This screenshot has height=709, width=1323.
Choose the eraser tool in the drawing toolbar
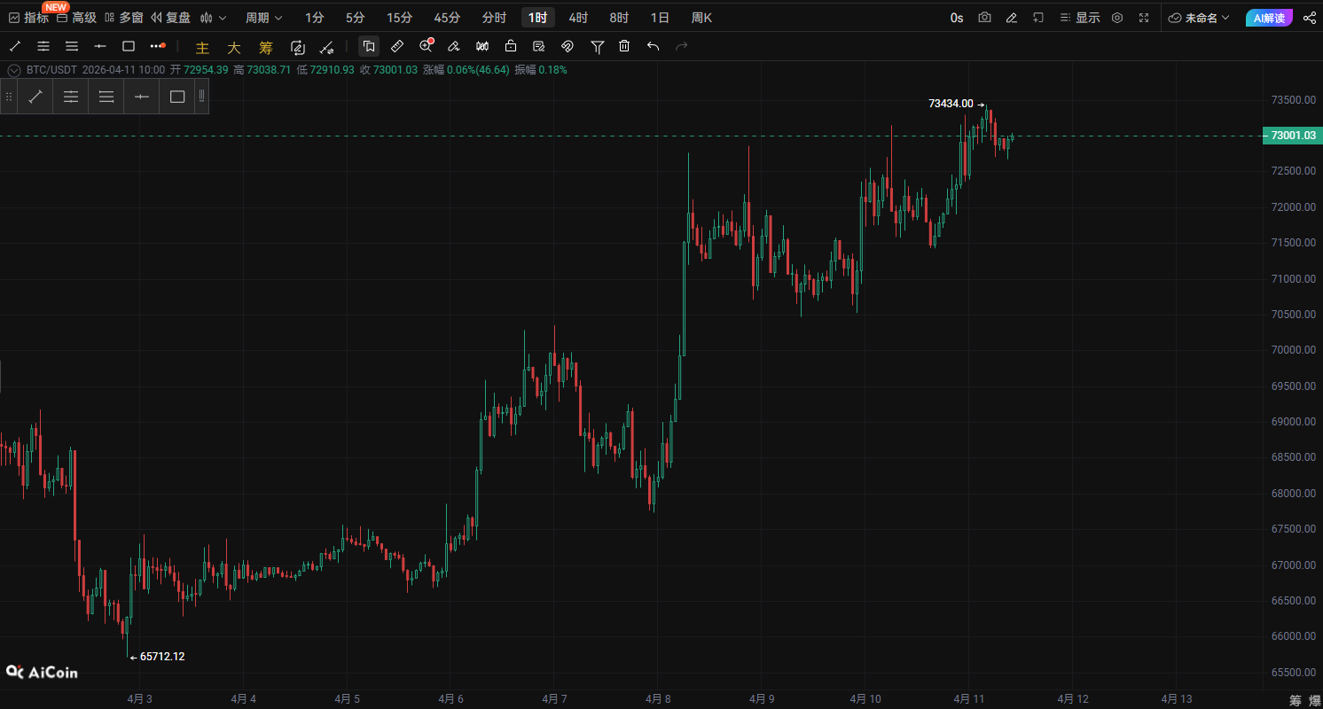tap(454, 46)
